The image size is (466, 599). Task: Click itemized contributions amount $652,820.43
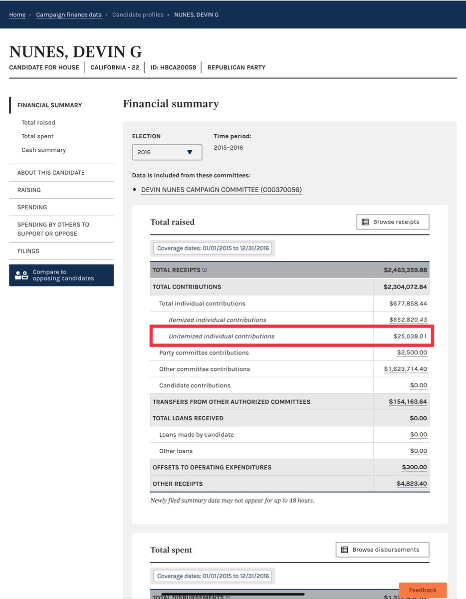click(408, 320)
